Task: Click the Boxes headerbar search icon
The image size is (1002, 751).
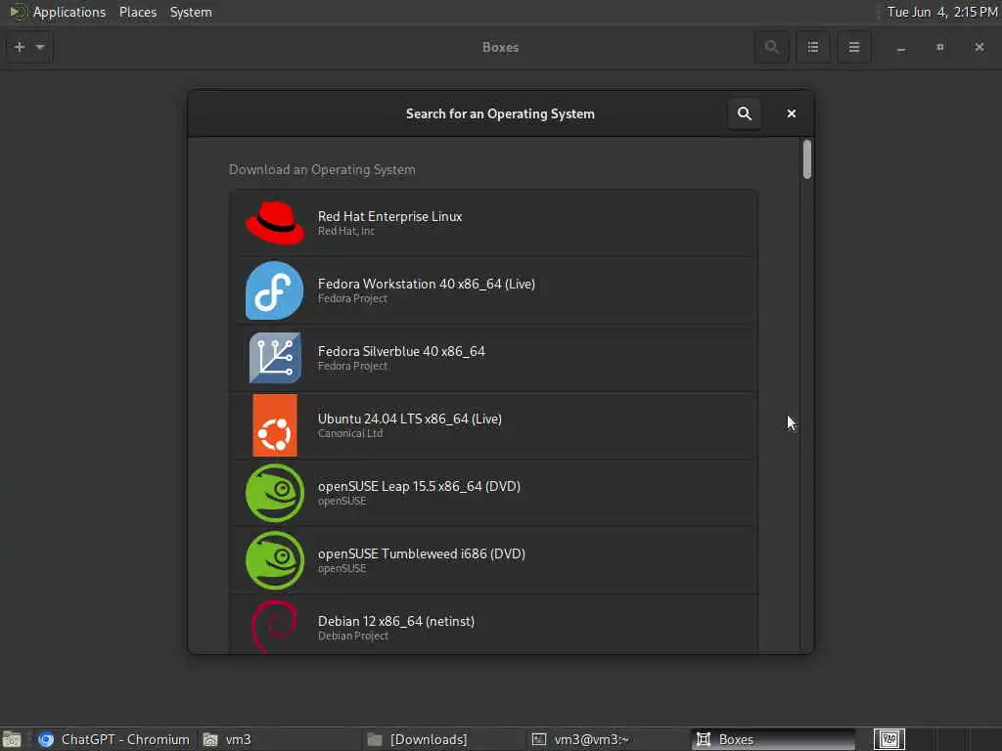Action: (x=771, y=47)
